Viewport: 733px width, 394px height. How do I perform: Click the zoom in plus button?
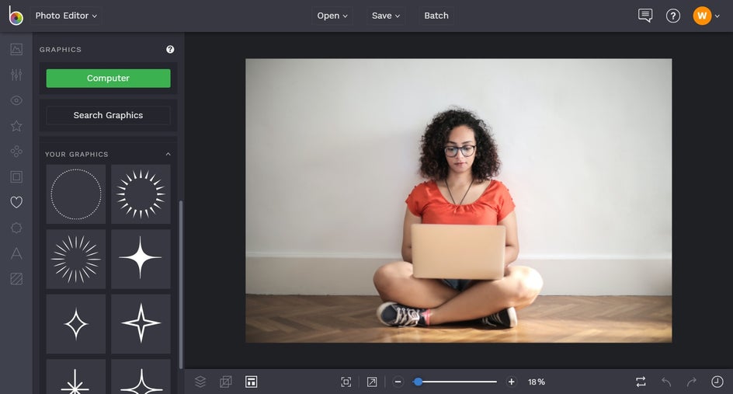click(x=512, y=382)
